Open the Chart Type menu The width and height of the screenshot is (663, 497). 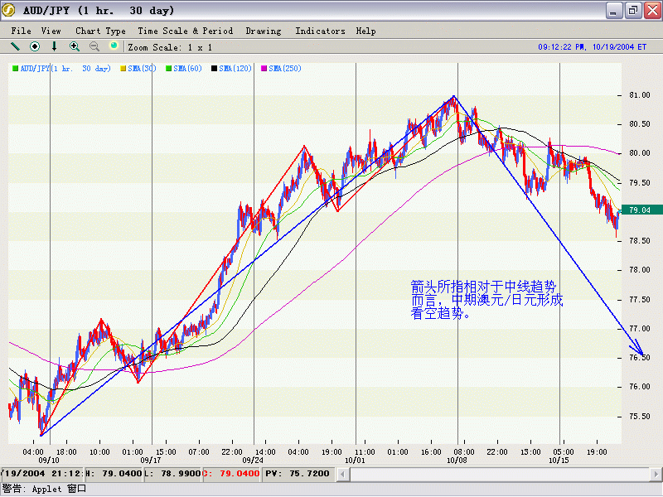click(100, 31)
